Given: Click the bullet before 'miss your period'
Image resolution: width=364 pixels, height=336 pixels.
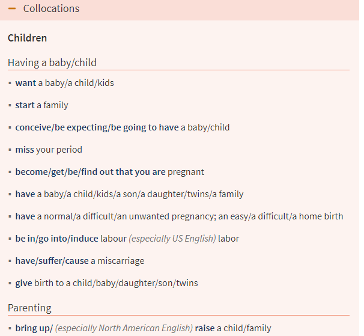Looking at the screenshot, I should [x=10, y=150].
